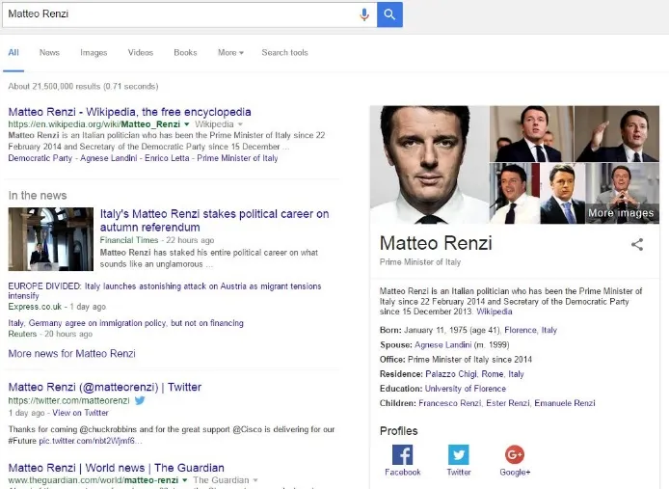Viewport: 669px width, 489px height.
Task: Follow the Agnese Landini sitelink under Wikipedia result
Action: [109, 158]
